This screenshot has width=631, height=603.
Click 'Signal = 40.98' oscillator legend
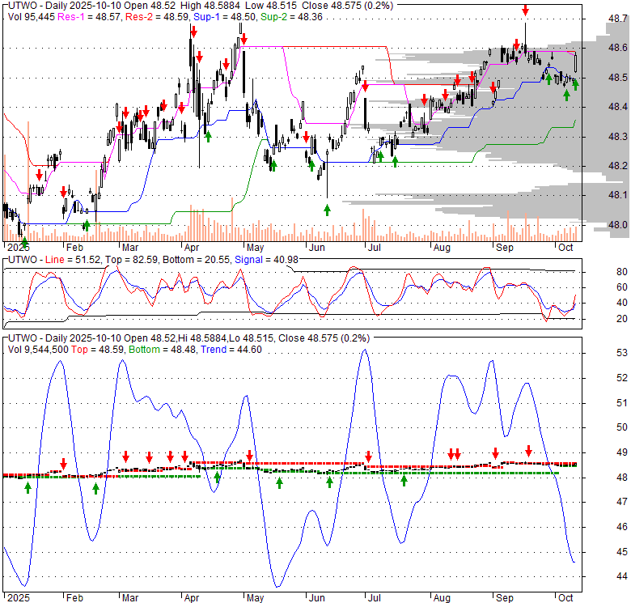coord(266,260)
